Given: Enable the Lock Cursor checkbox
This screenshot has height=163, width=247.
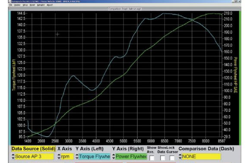Looking at the screenshot, I should click(172, 158).
